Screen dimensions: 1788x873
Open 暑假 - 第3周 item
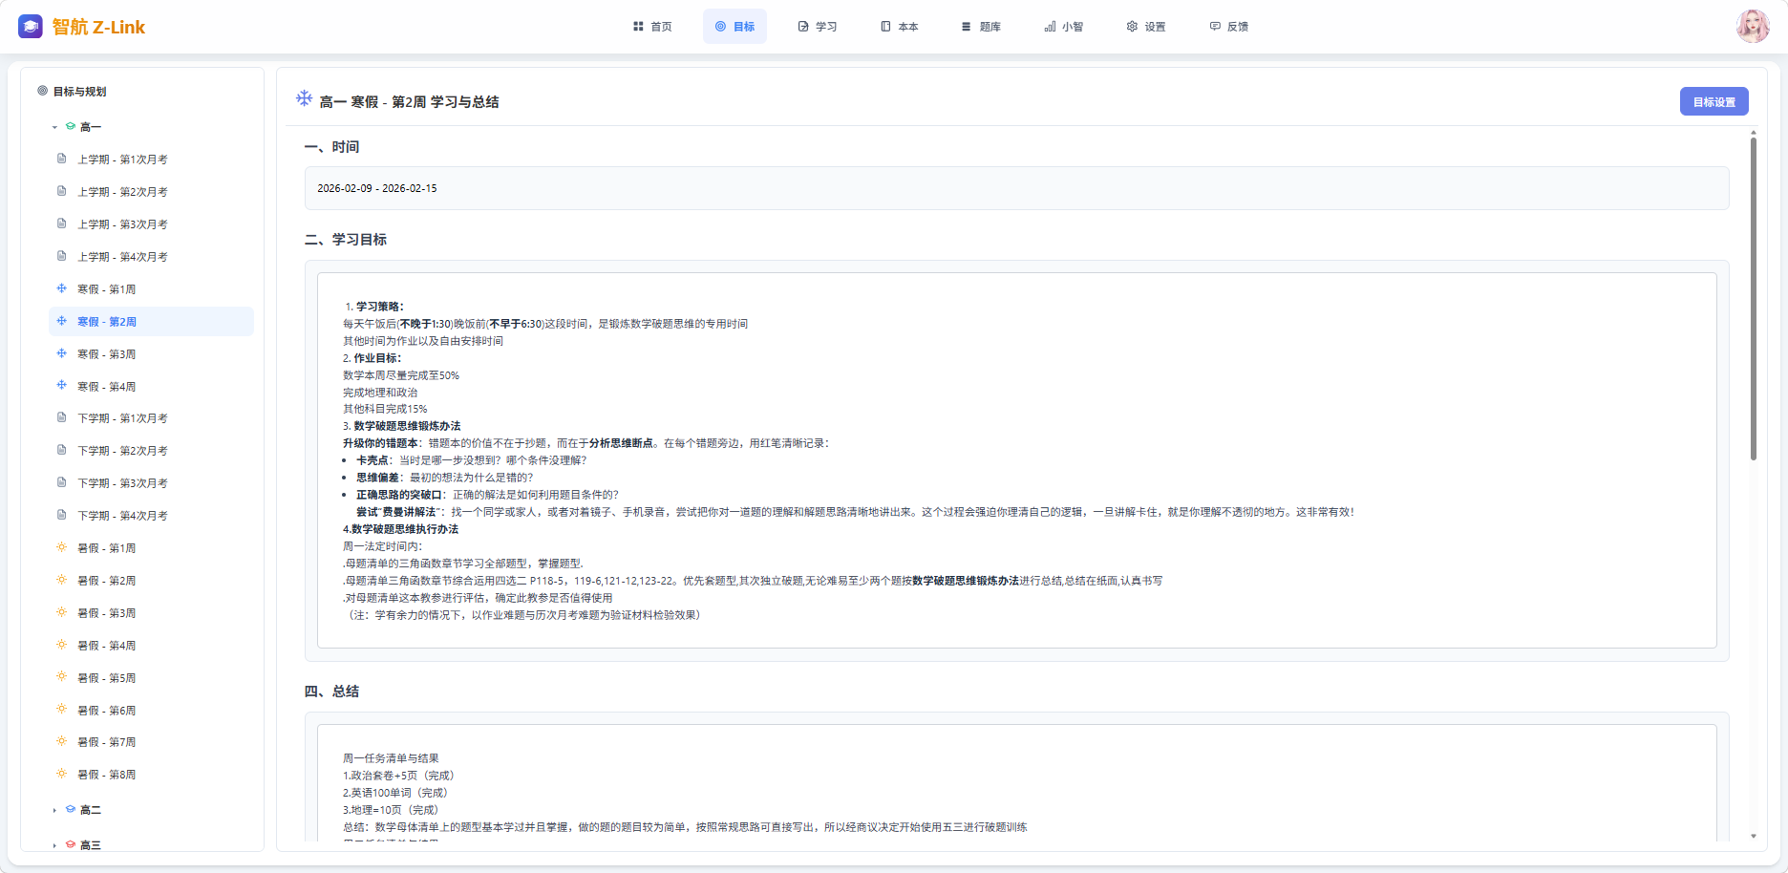point(151,613)
